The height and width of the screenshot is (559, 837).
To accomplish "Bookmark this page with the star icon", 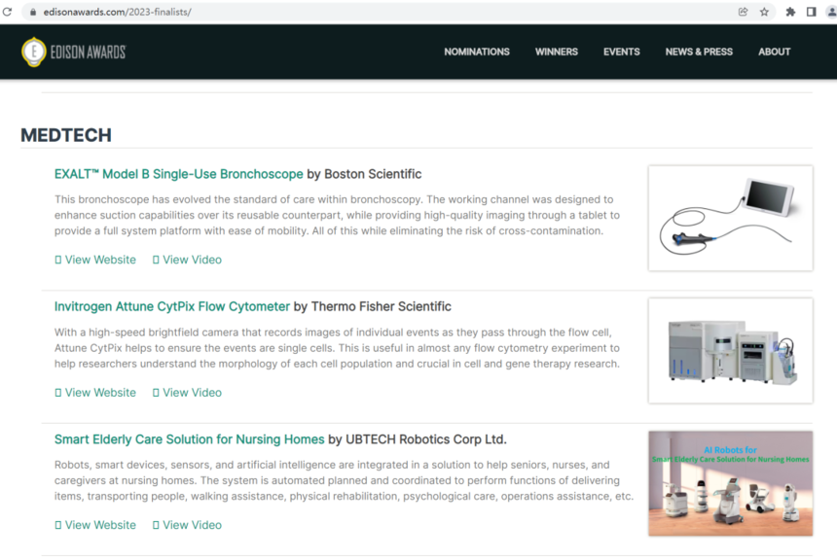I will pos(764,12).
